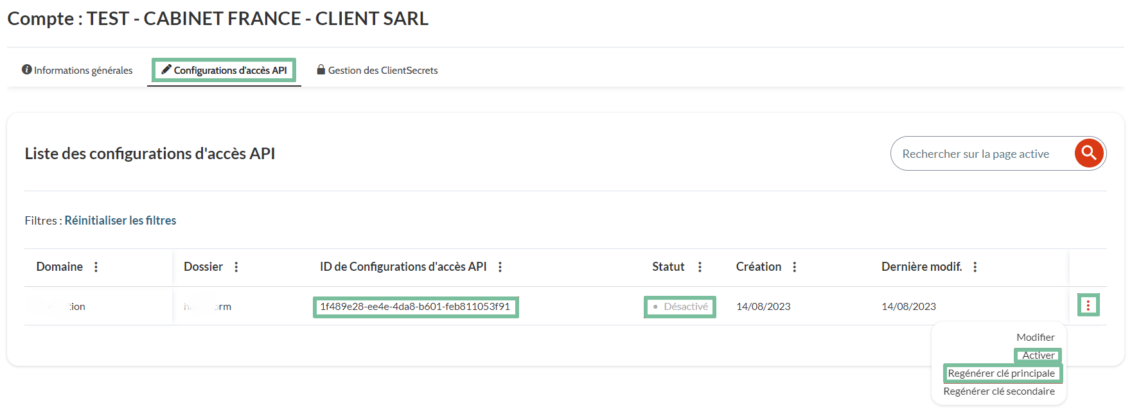The height and width of the screenshot is (412, 1132).
Task: Select Activer in the row menu
Action: 1038,356
